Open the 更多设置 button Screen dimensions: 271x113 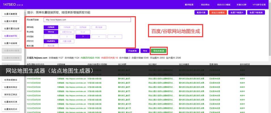coord(51,46)
